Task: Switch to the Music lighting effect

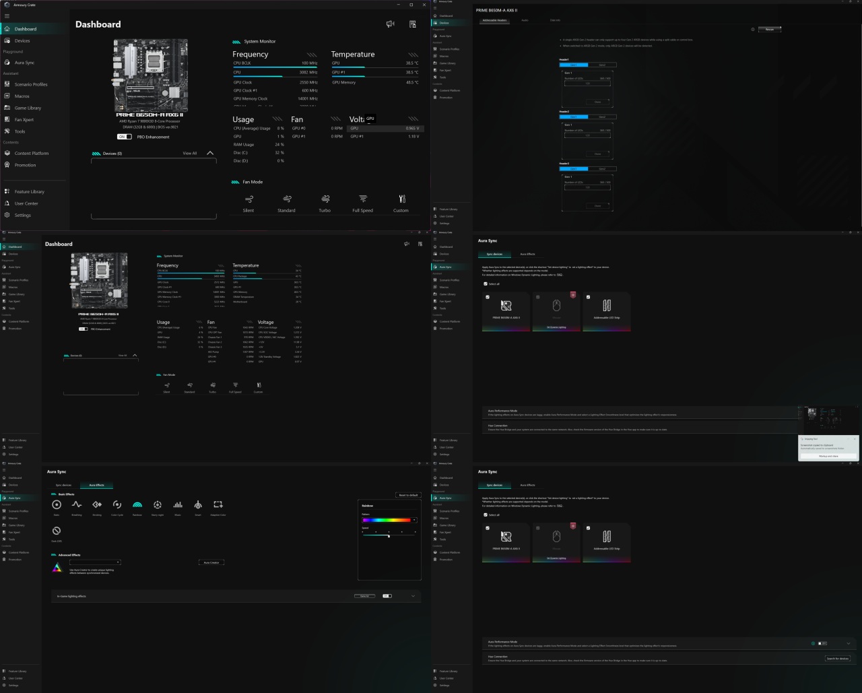Action: [x=178, y=504]
